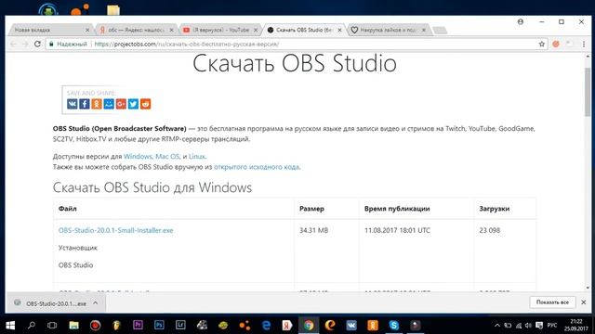Open Skype from taskbar
The height and width of the screenshot is (334, 595).
(x=394, y=325)
